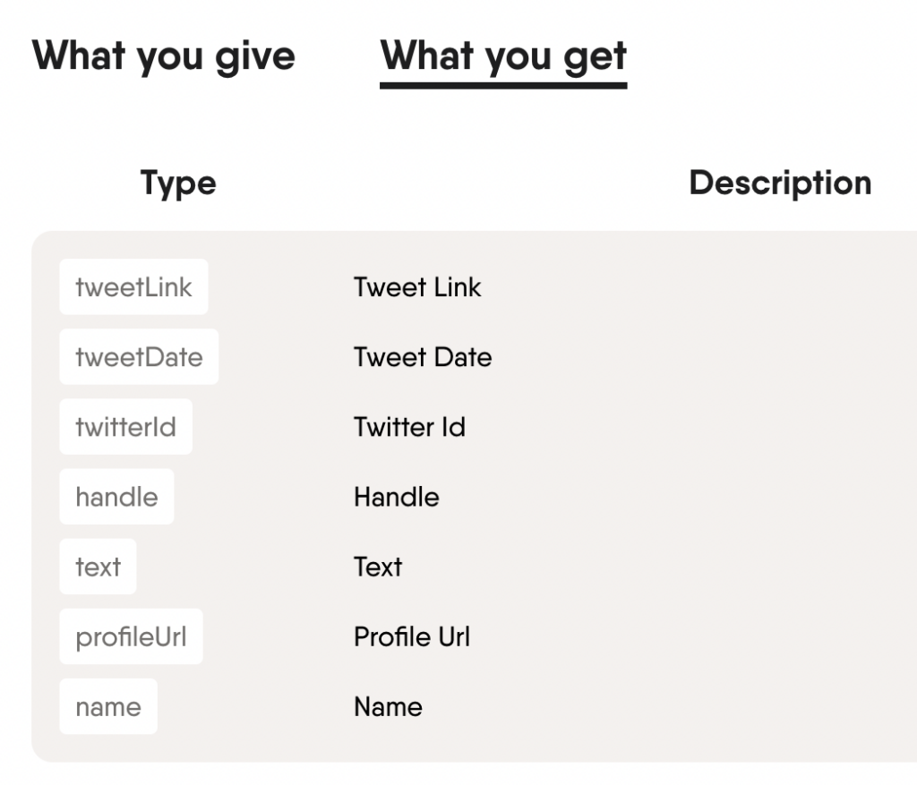Switch to the "What you give" tab
917x785 pixels.
[x=164, y=56]
